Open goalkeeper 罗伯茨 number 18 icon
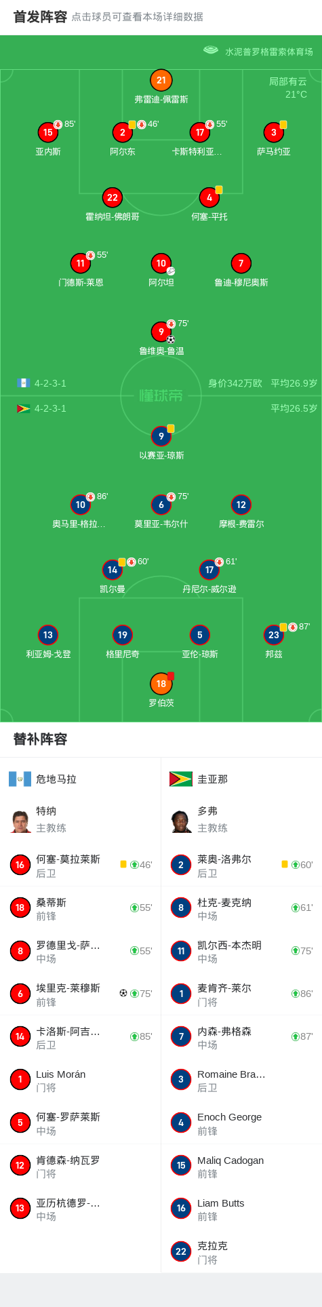 161,684
